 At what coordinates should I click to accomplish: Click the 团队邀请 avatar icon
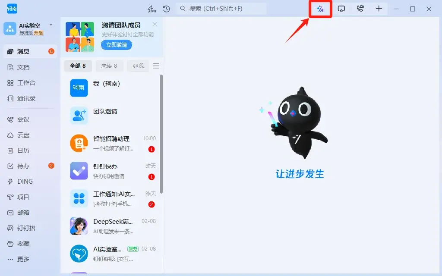[79, 116]
